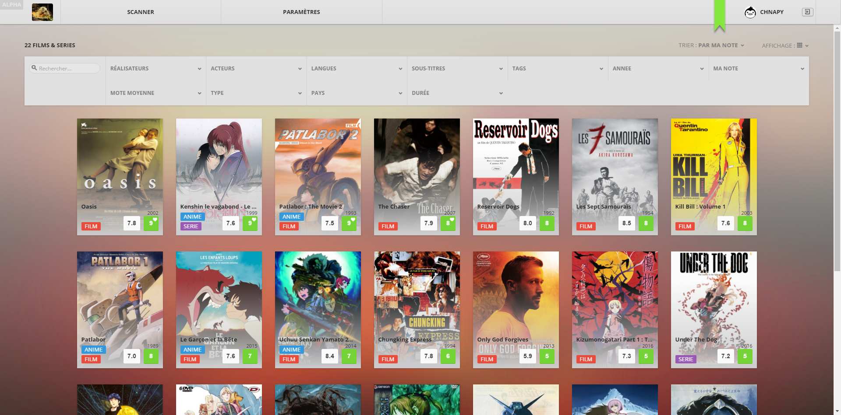Toggle the SERIE tag on Under The Dog
This screenshot has width=841, height=415.
coord(686,359)
